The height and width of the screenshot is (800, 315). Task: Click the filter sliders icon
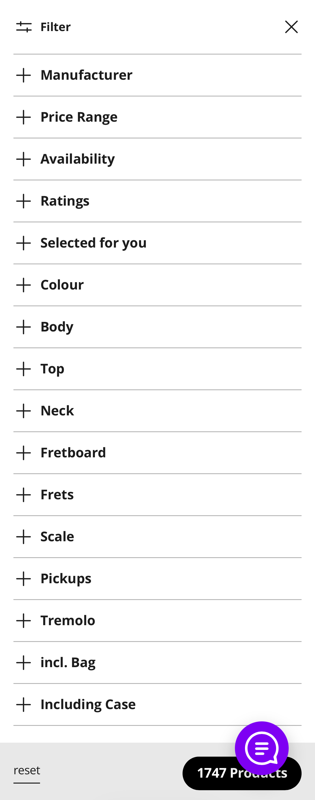(x=24, y=27)
